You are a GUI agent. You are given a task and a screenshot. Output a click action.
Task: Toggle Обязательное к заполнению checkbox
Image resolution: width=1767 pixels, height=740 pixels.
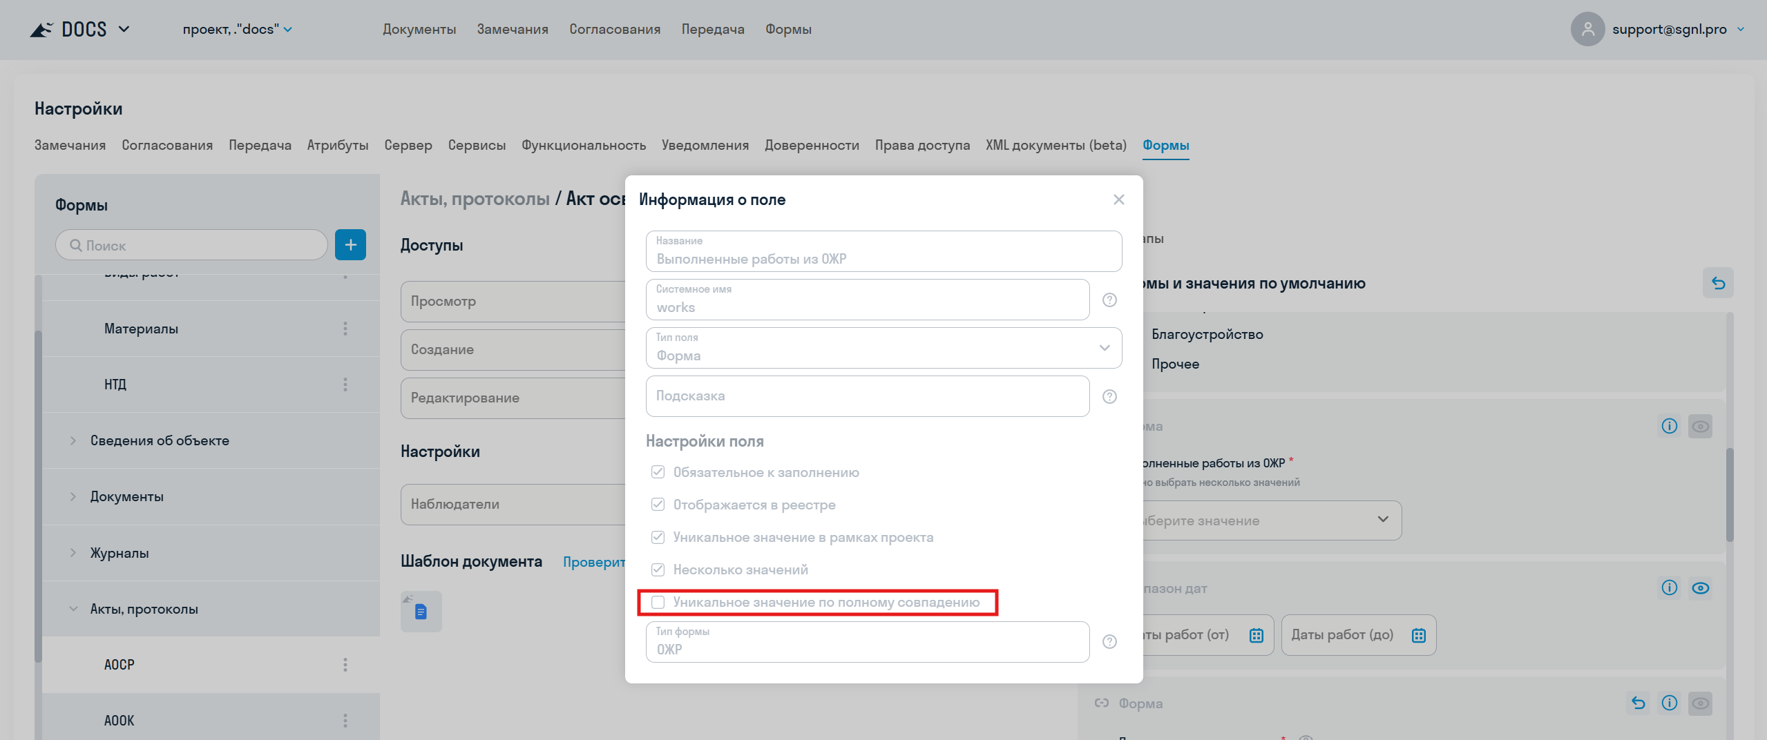658,472
